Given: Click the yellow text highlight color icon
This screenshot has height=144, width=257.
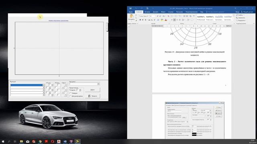Looking at the screenshot, I should [162, 20].
